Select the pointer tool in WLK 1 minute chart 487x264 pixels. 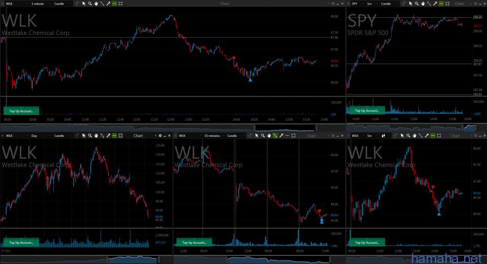pos(84,4)
